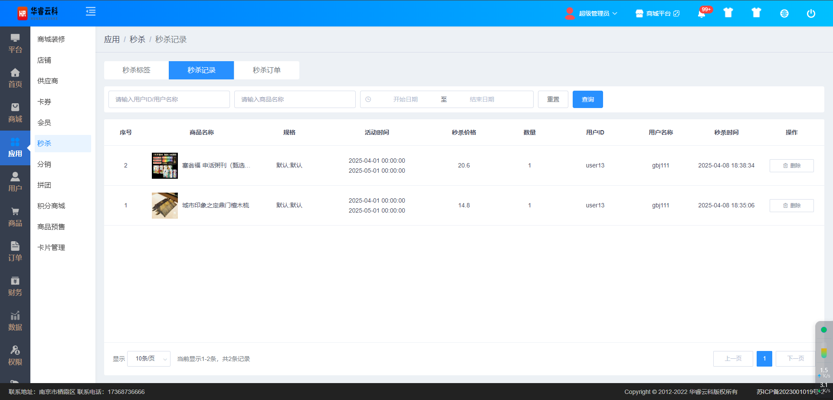Click the globe language icon

click(x=784, y=13)
